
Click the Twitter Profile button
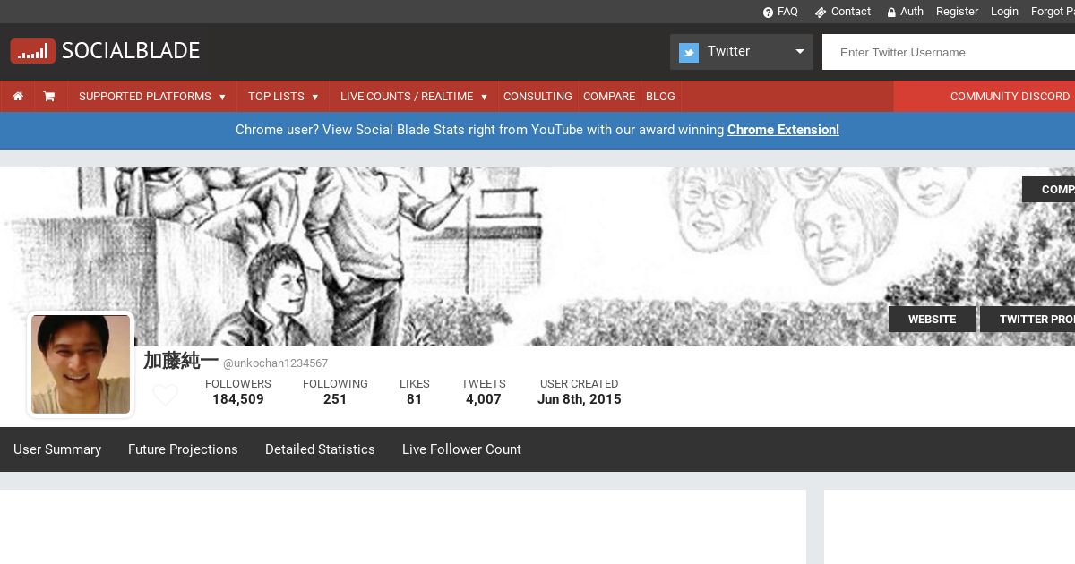pyautogui.click(x=1028, y=319)
